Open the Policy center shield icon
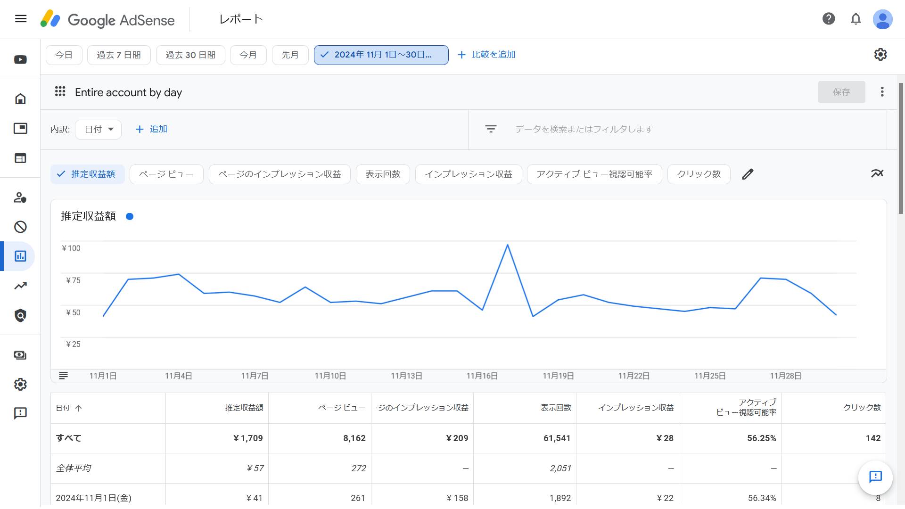The image size is (905, 509). [x=20, y=315]
